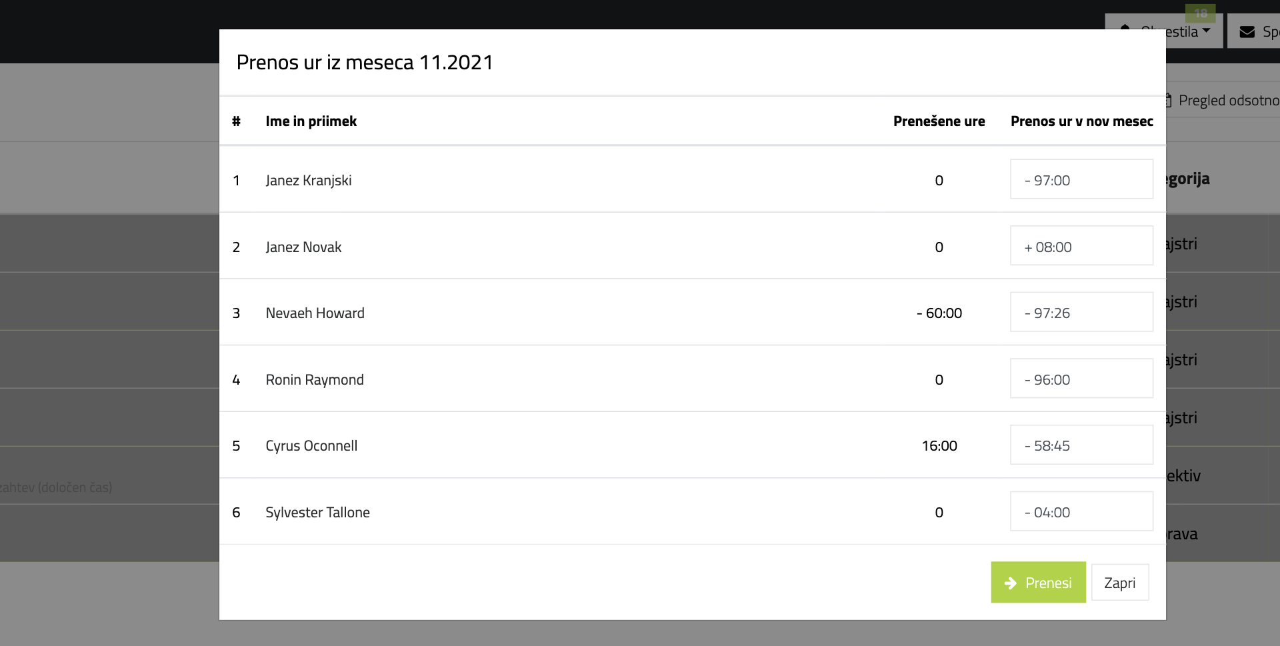Viewport: 1280px width, 646px height.
Task: Click the arrow icon on Prenesi button
Action: [1011, 583]
